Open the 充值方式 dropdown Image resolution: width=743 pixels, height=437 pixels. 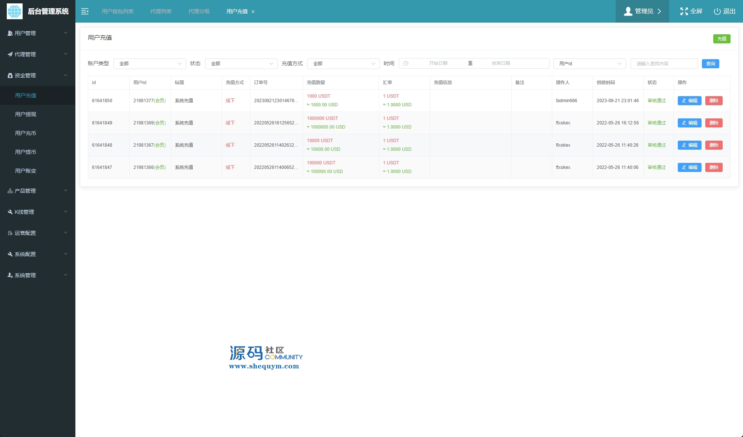[343, 63]
